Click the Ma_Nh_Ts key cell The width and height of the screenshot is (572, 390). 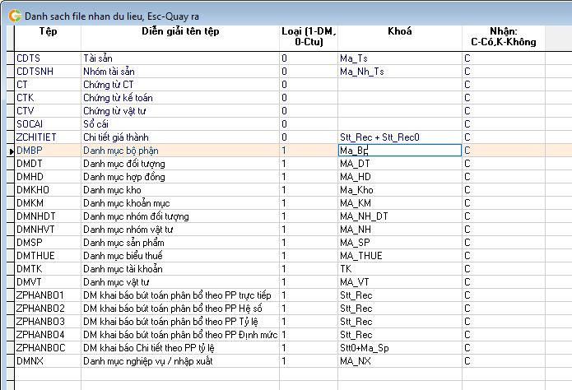pos(400,72)
